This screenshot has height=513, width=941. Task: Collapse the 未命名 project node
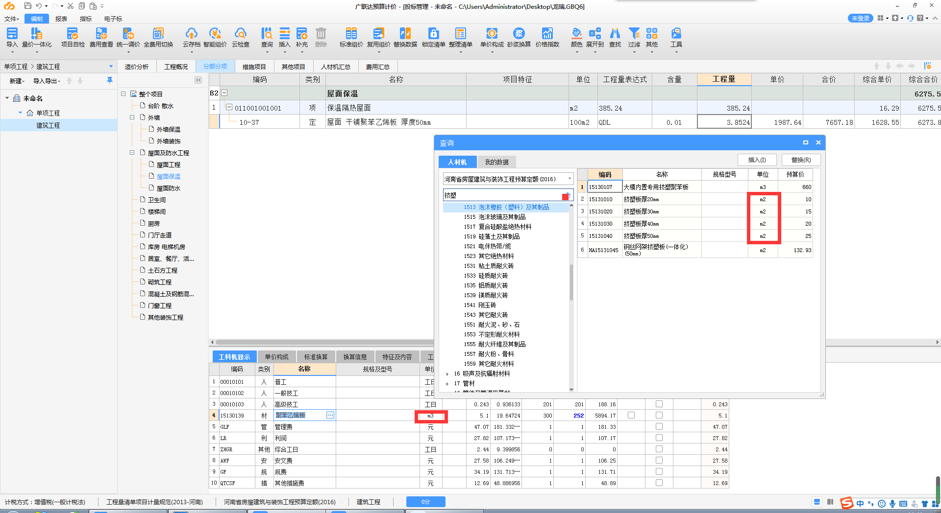(x=7, y=98)
